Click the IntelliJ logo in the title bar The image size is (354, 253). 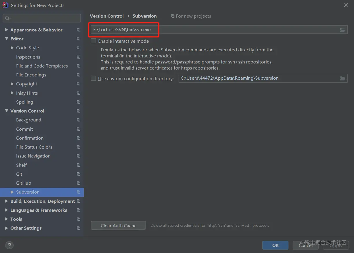5,5
